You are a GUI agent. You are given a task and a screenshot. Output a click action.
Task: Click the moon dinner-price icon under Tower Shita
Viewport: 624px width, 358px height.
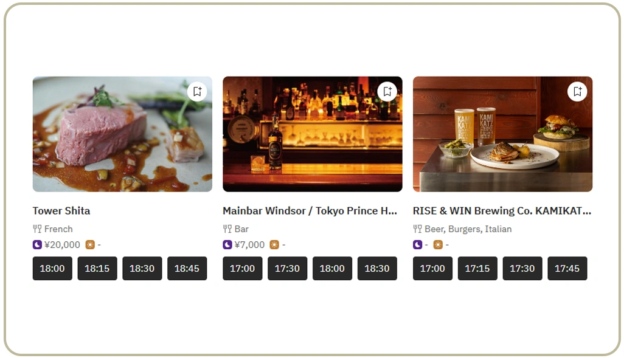click(37, 244)
